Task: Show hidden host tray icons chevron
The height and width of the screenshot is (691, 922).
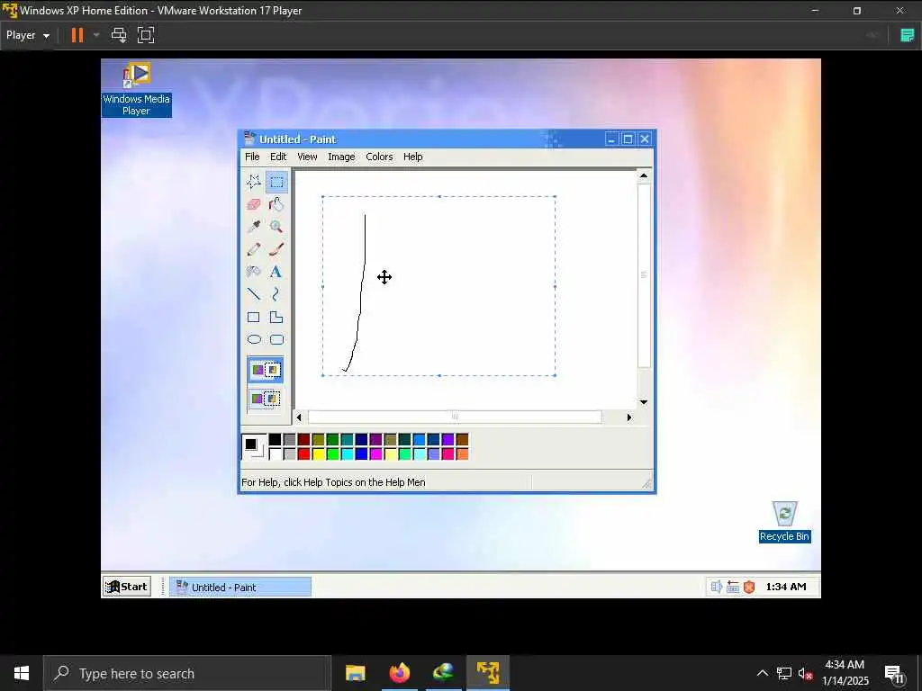Action: pyautogui.click(x=762, y=673)
